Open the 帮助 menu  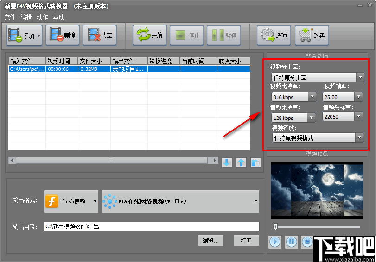coord(58,17)
